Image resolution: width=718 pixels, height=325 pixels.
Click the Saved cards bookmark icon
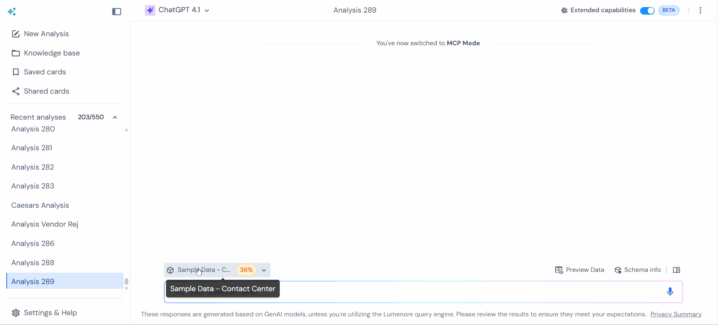pos(16,72)
